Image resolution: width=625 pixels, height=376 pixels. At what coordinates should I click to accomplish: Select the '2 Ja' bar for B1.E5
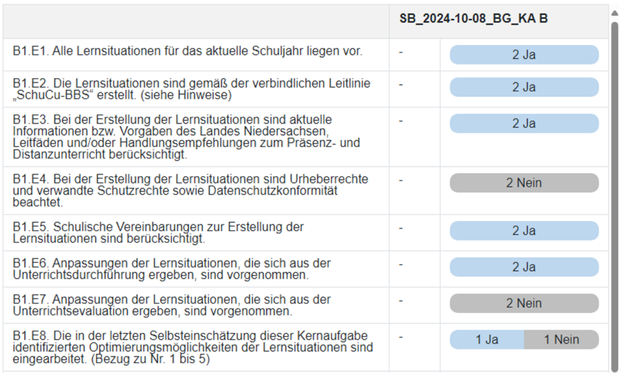524,231
